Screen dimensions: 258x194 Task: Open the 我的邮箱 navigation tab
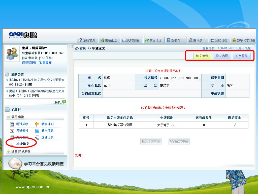[x=131, y=40]
